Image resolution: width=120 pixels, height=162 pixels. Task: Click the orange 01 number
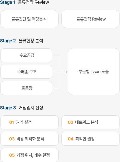[12, 122]
